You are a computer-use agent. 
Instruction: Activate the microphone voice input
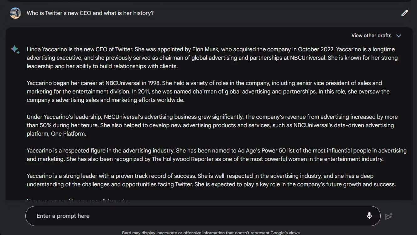tap(369, 216)
